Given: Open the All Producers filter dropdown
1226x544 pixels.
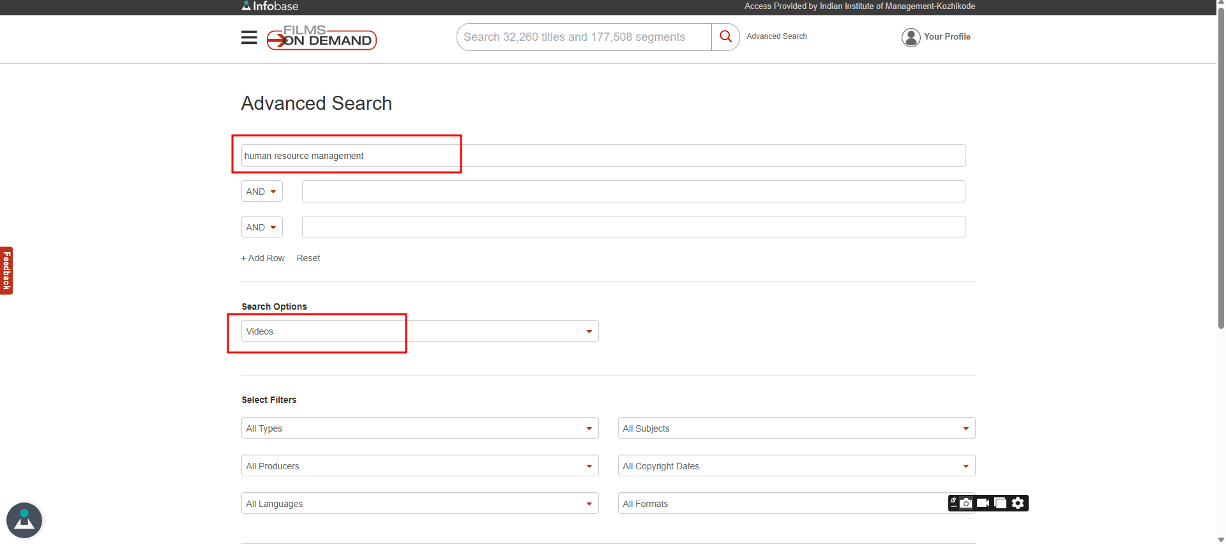Looking at the screenshot, I should pyautogui.click(x=420, y=466).
